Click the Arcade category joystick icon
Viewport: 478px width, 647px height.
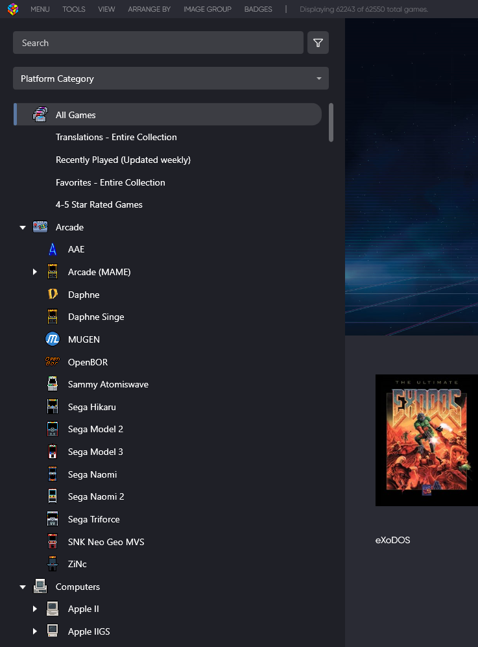(x=40, y=227)
